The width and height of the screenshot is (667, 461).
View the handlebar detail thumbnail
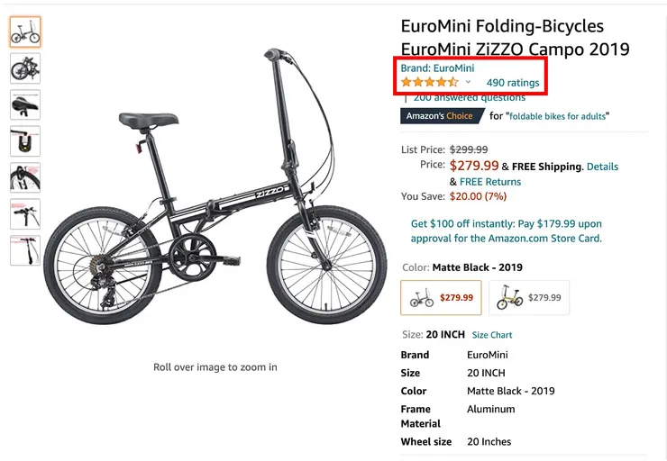25,214
